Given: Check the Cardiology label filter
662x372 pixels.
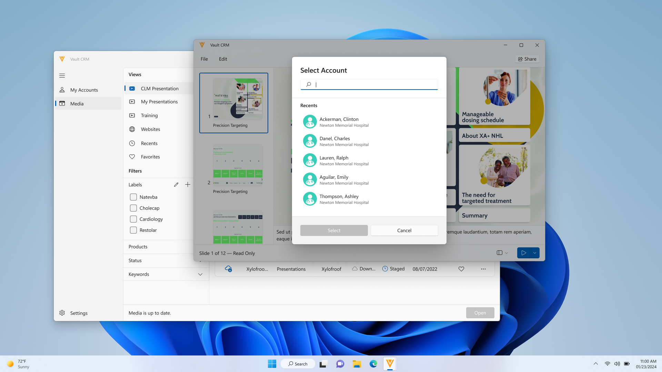Looking at the screenshot, I should pos(133,219).
